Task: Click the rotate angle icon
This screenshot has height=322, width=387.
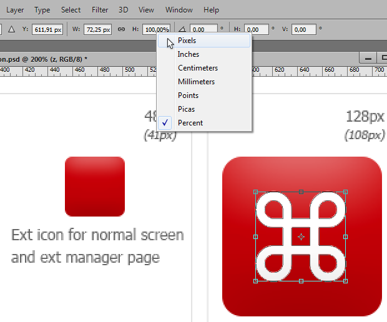Action: coord(182,29)
